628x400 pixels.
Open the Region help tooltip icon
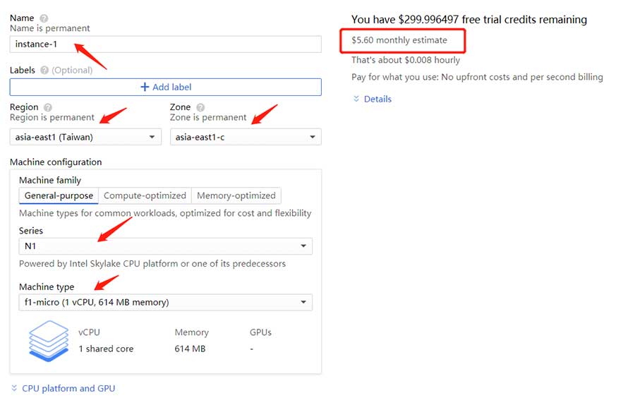point(48,107)
